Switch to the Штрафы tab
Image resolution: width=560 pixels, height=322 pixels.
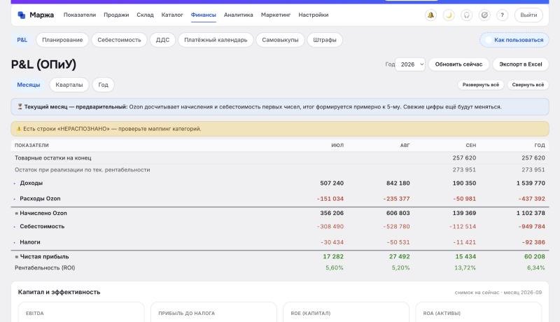[325, 40]
